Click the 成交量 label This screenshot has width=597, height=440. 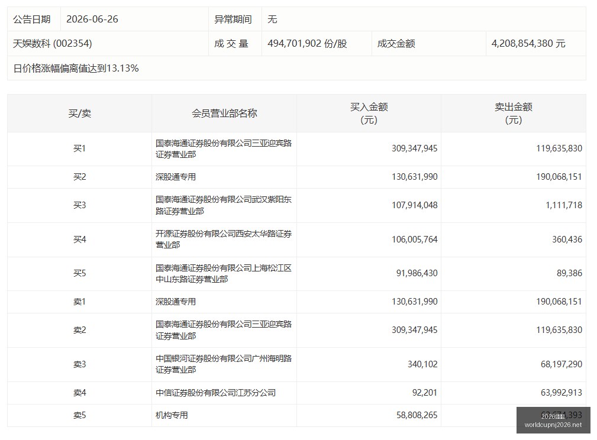[231, 43]
